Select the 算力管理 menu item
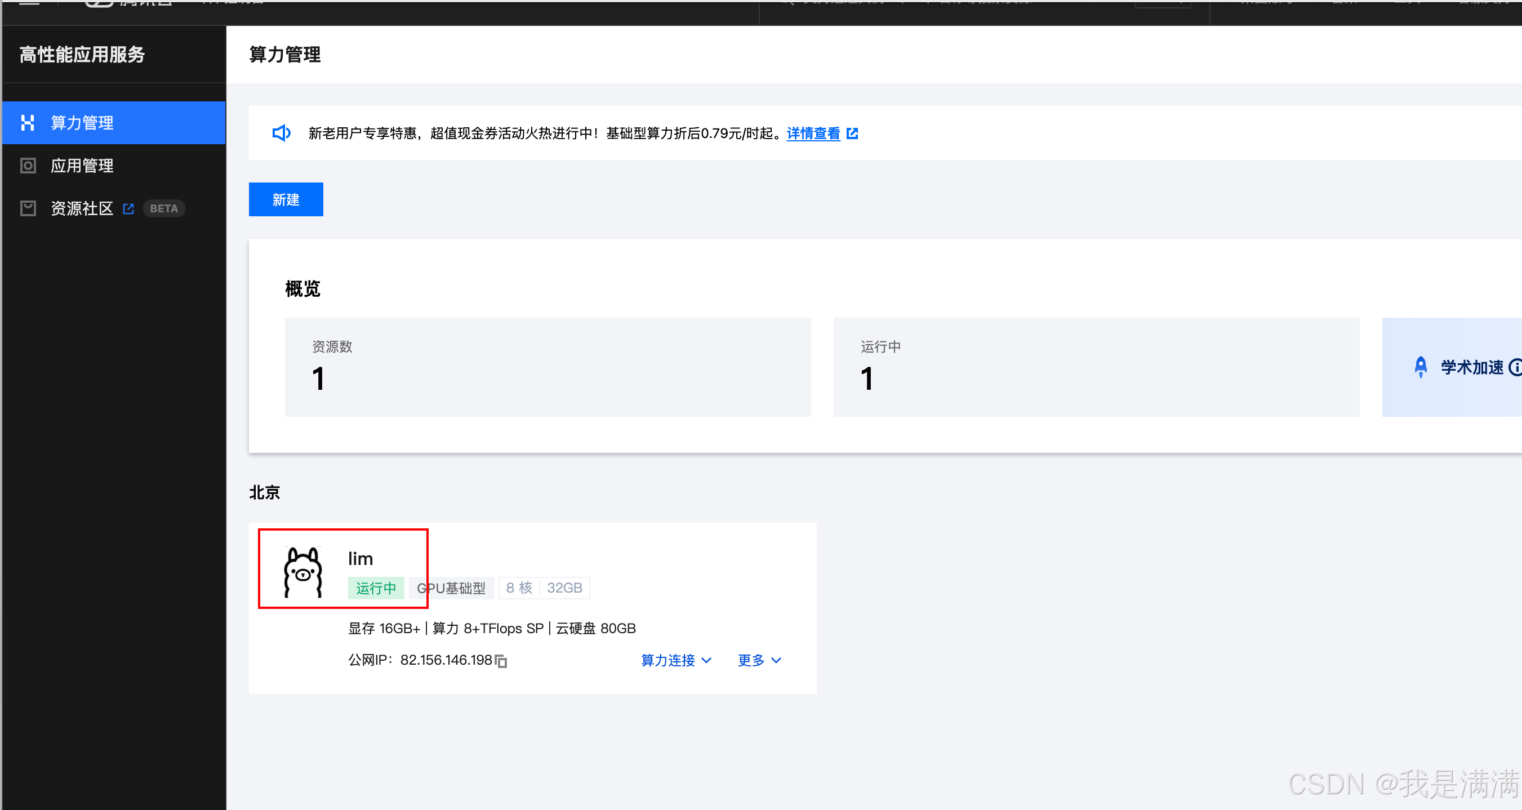 click(x=82, y=123)
